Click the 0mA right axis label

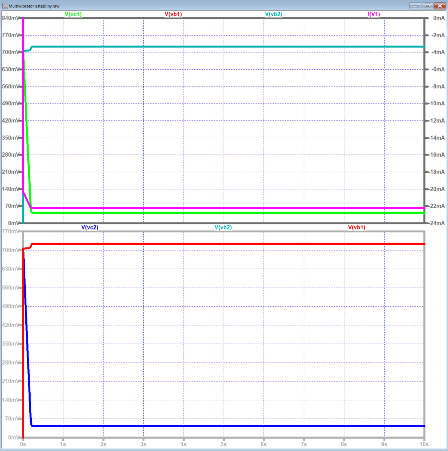(x=439, y=18)
